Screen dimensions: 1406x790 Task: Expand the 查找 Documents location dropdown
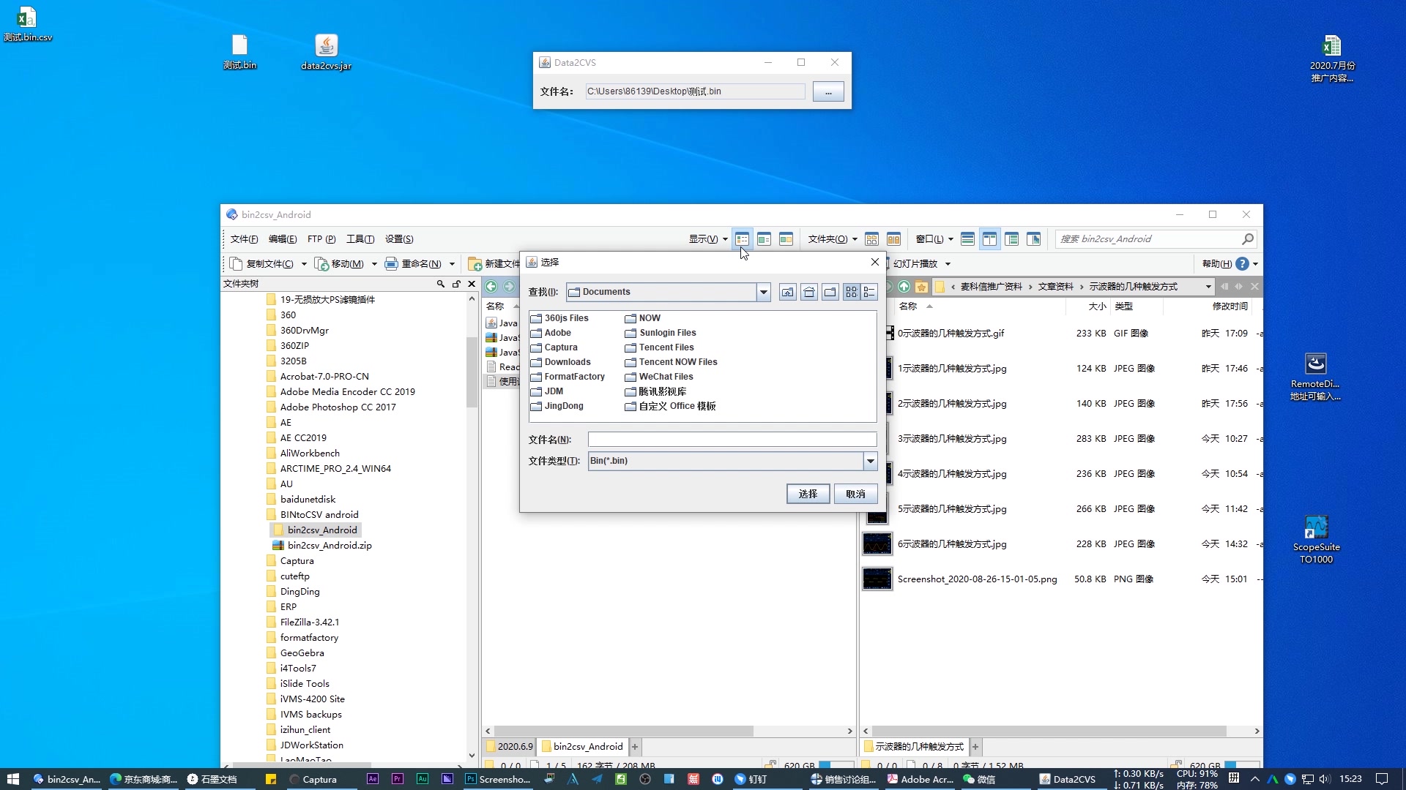pyautogui.click(x=763, y=293)
